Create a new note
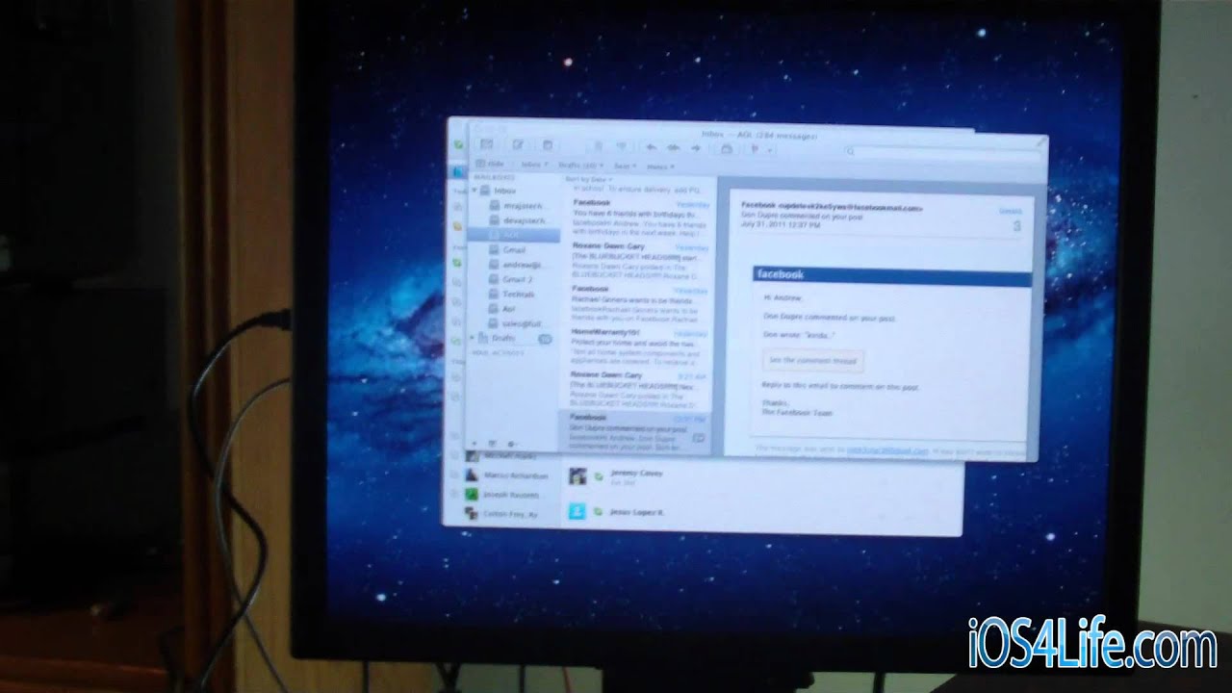Screen dimensions: 1232x693 (x=548, y=145)
